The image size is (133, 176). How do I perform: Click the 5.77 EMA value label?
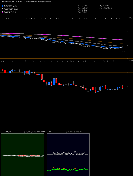(124, 52)
